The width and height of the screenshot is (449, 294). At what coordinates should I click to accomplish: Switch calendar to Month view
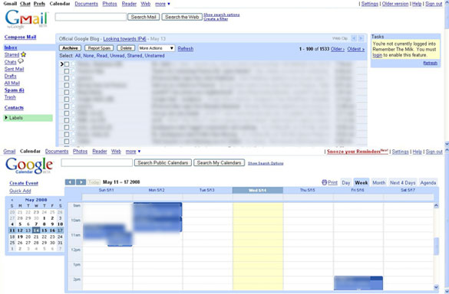pos(379,182)
